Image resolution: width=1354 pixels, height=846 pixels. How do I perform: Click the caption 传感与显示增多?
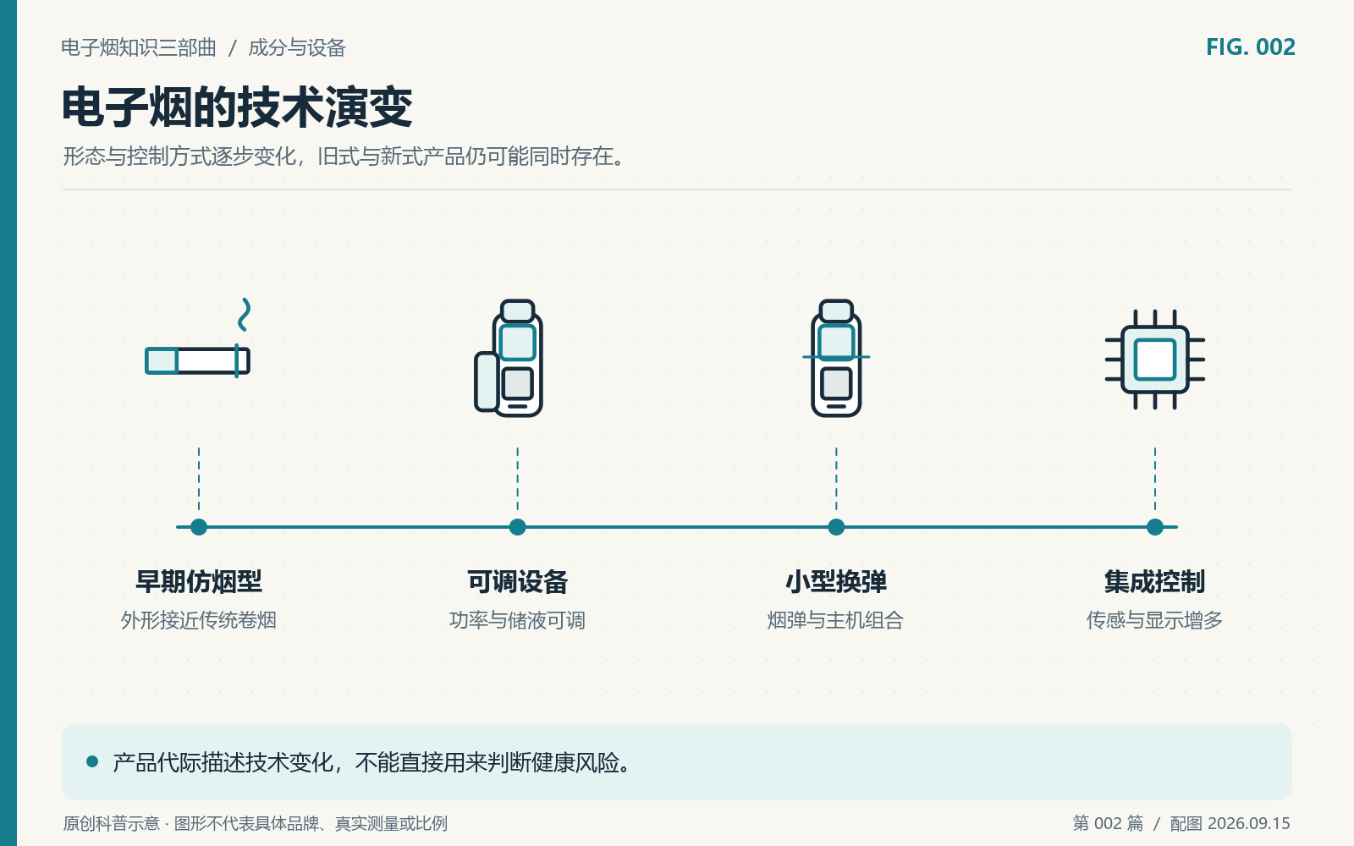point(1155,620)
